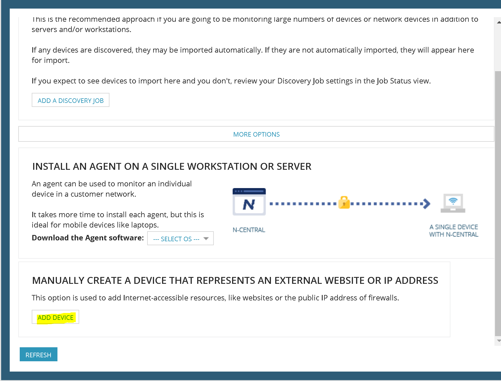
Task: Click the scroll up arrow on the scrollbar
Action: point(498,22)
